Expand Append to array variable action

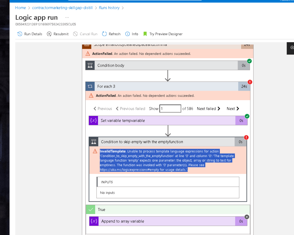[168, 221]
